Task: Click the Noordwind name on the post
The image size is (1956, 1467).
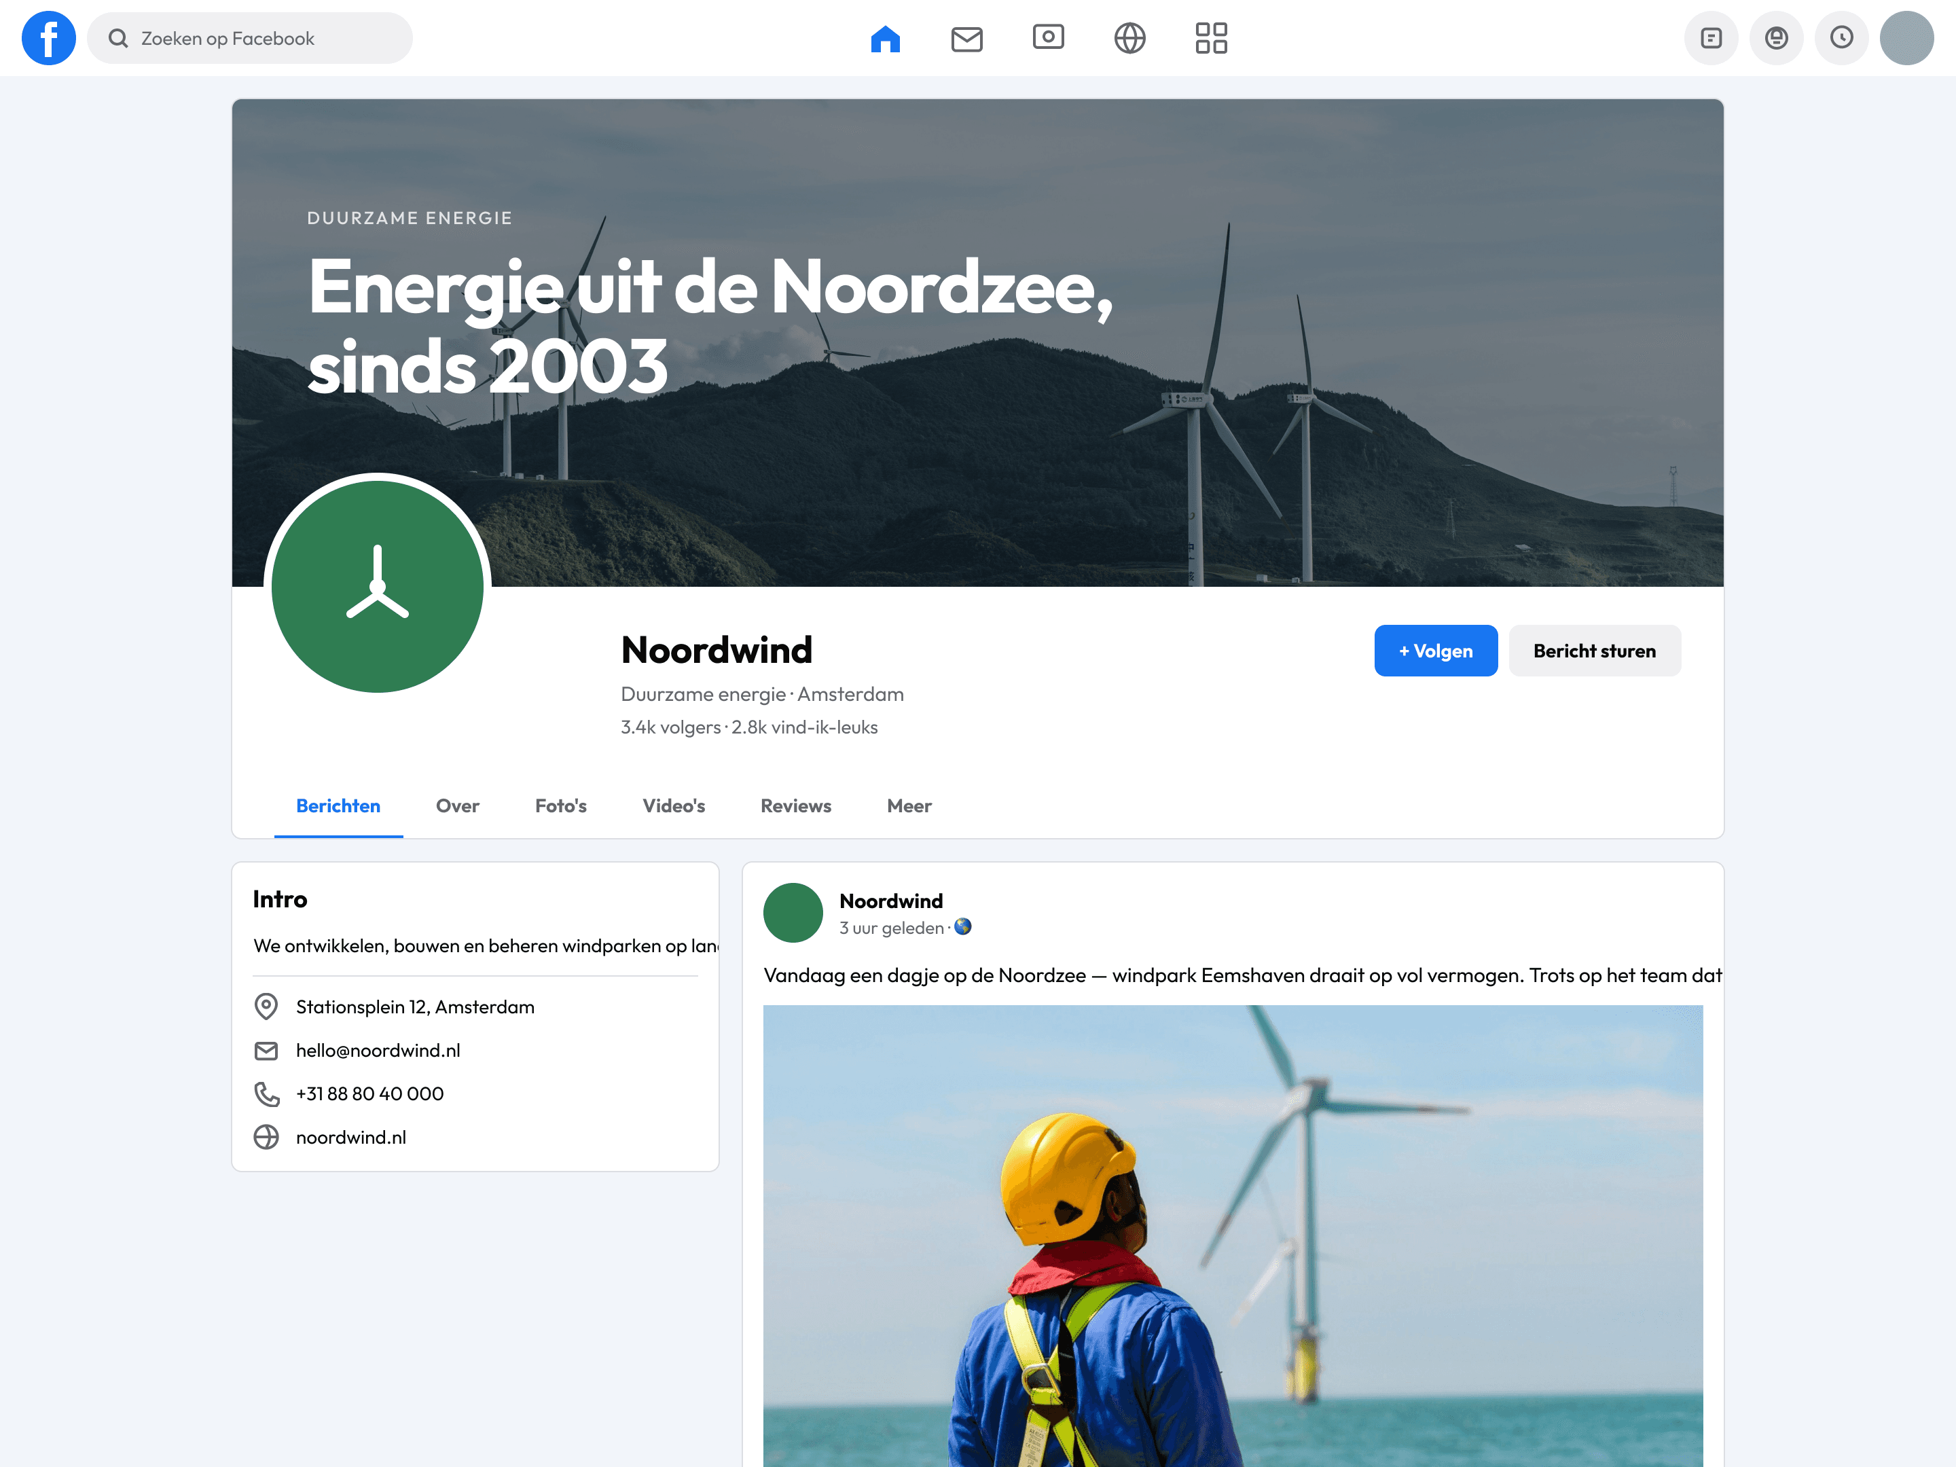Action: (890, 900)
